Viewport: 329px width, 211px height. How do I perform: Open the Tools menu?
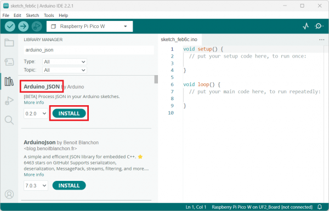tap(49, 15)
